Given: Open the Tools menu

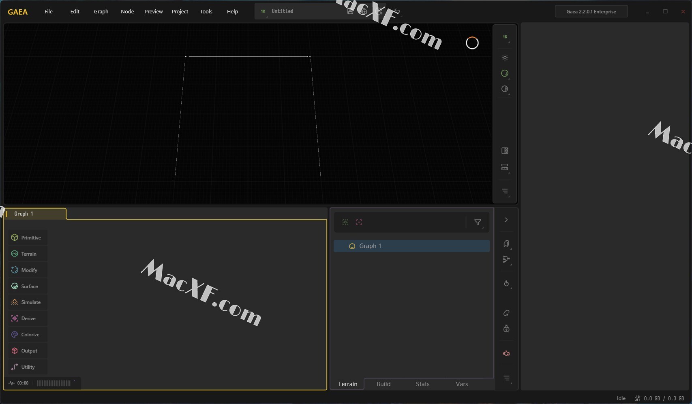Looking at the screenshot, I should tap(206, 11).
